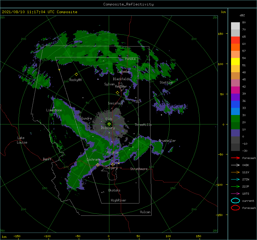Select the Banff label on map
This screenshot has width=257, height=240.
[47, 159]
